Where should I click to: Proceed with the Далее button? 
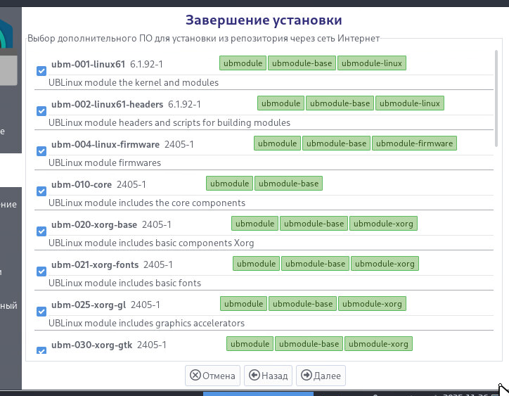pos(321,376)
